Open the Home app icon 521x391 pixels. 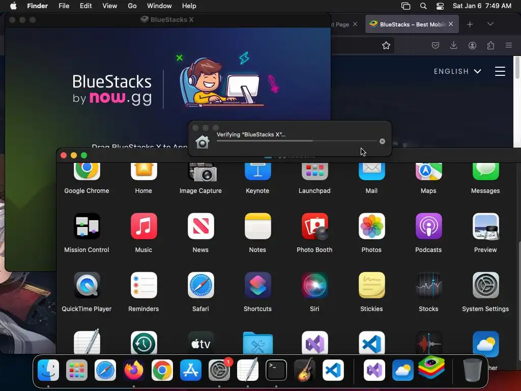pos(143,172)
